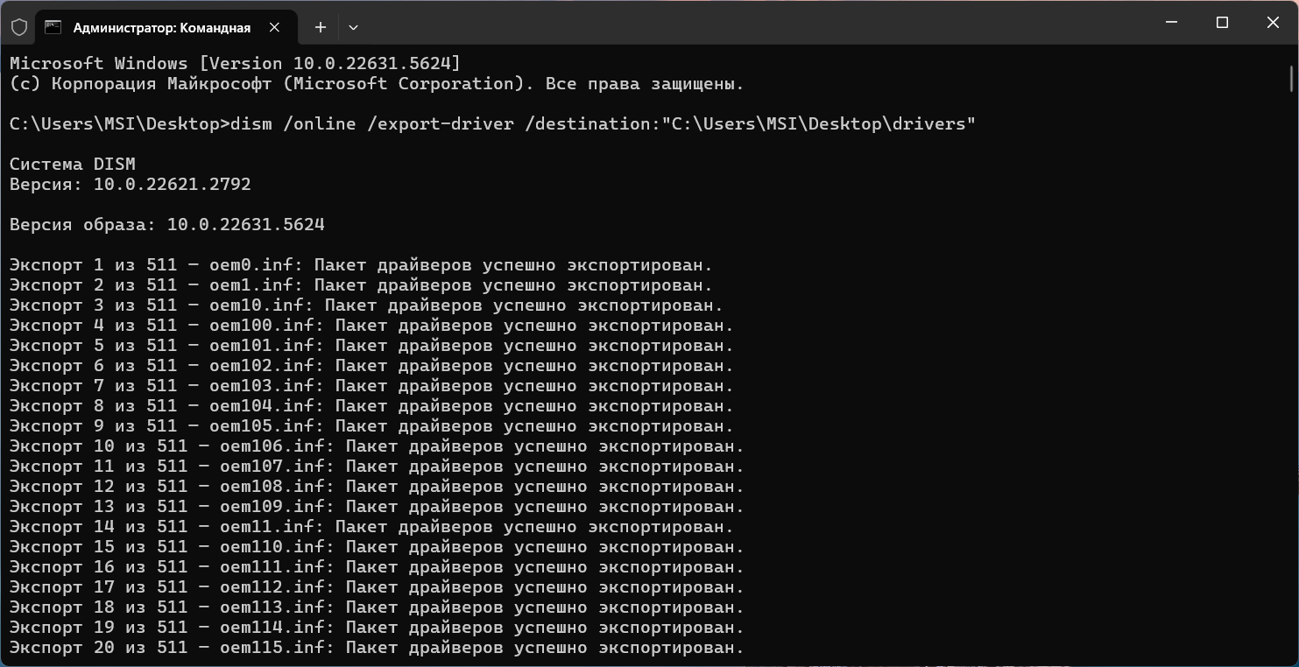Viewport: 1299px width, 667px height.
Task: Expand the new tab profile dropdown chevron
Action: pos(353,27)
